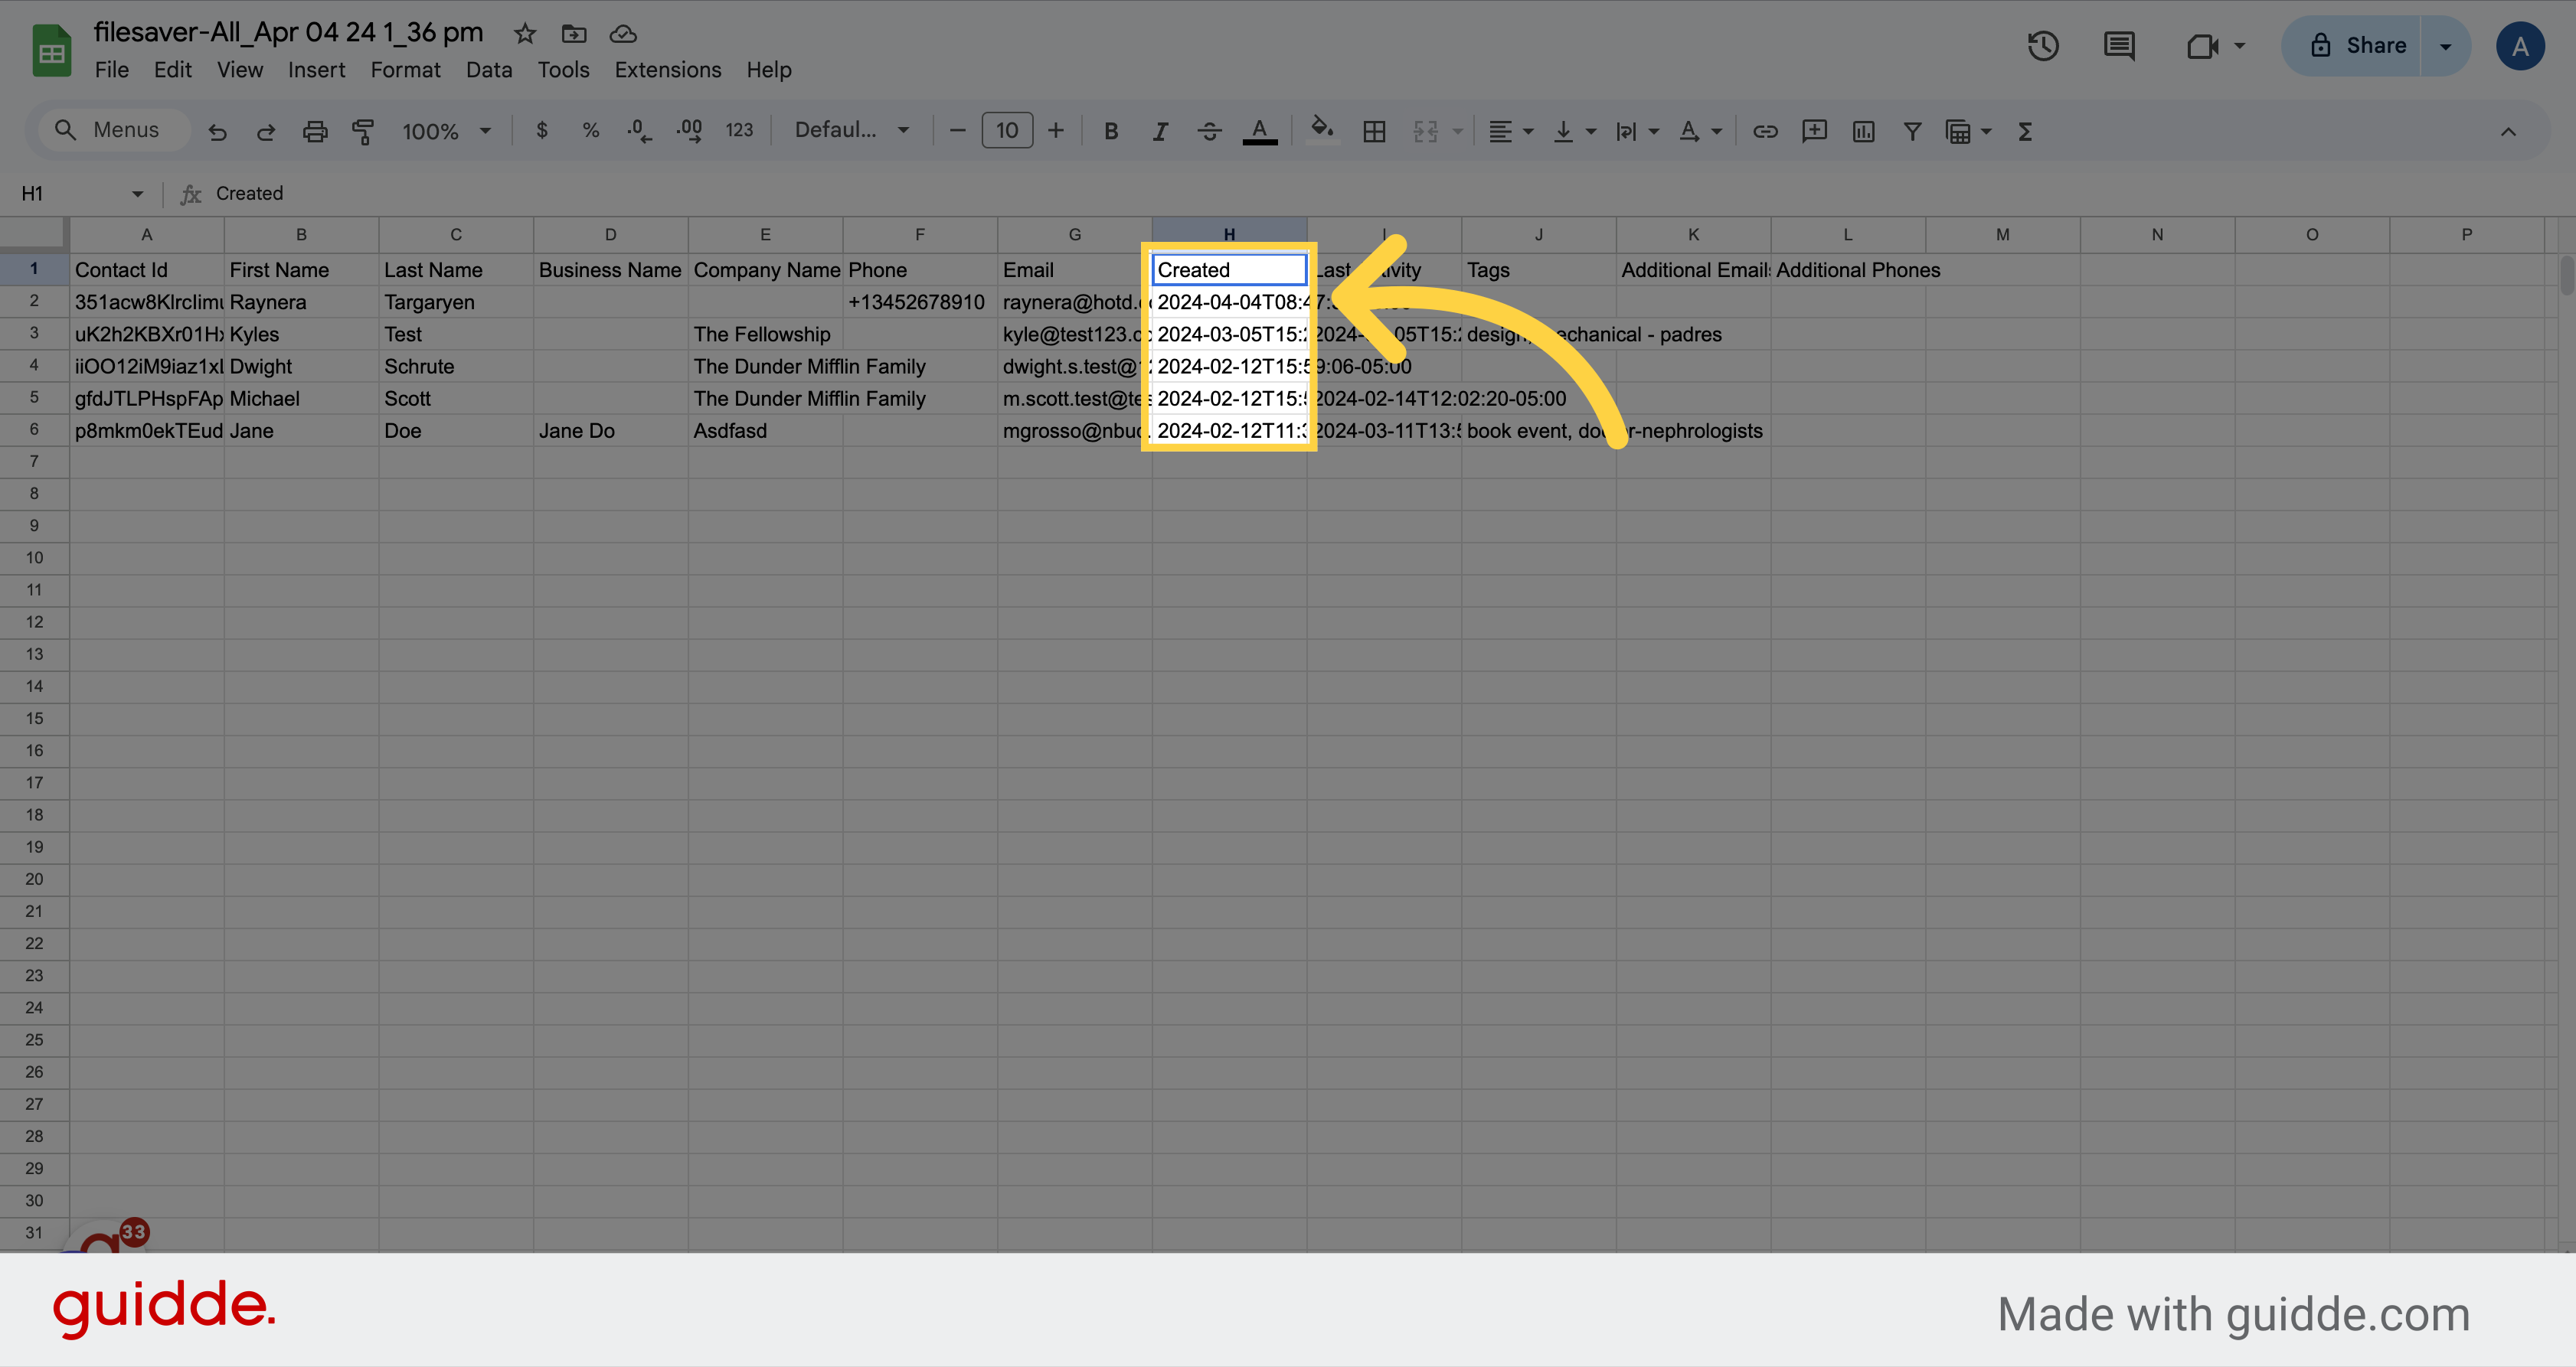Expand the Merge cells options arrow
The height and width of the screenshot is (1367, 2576).
1458,131
